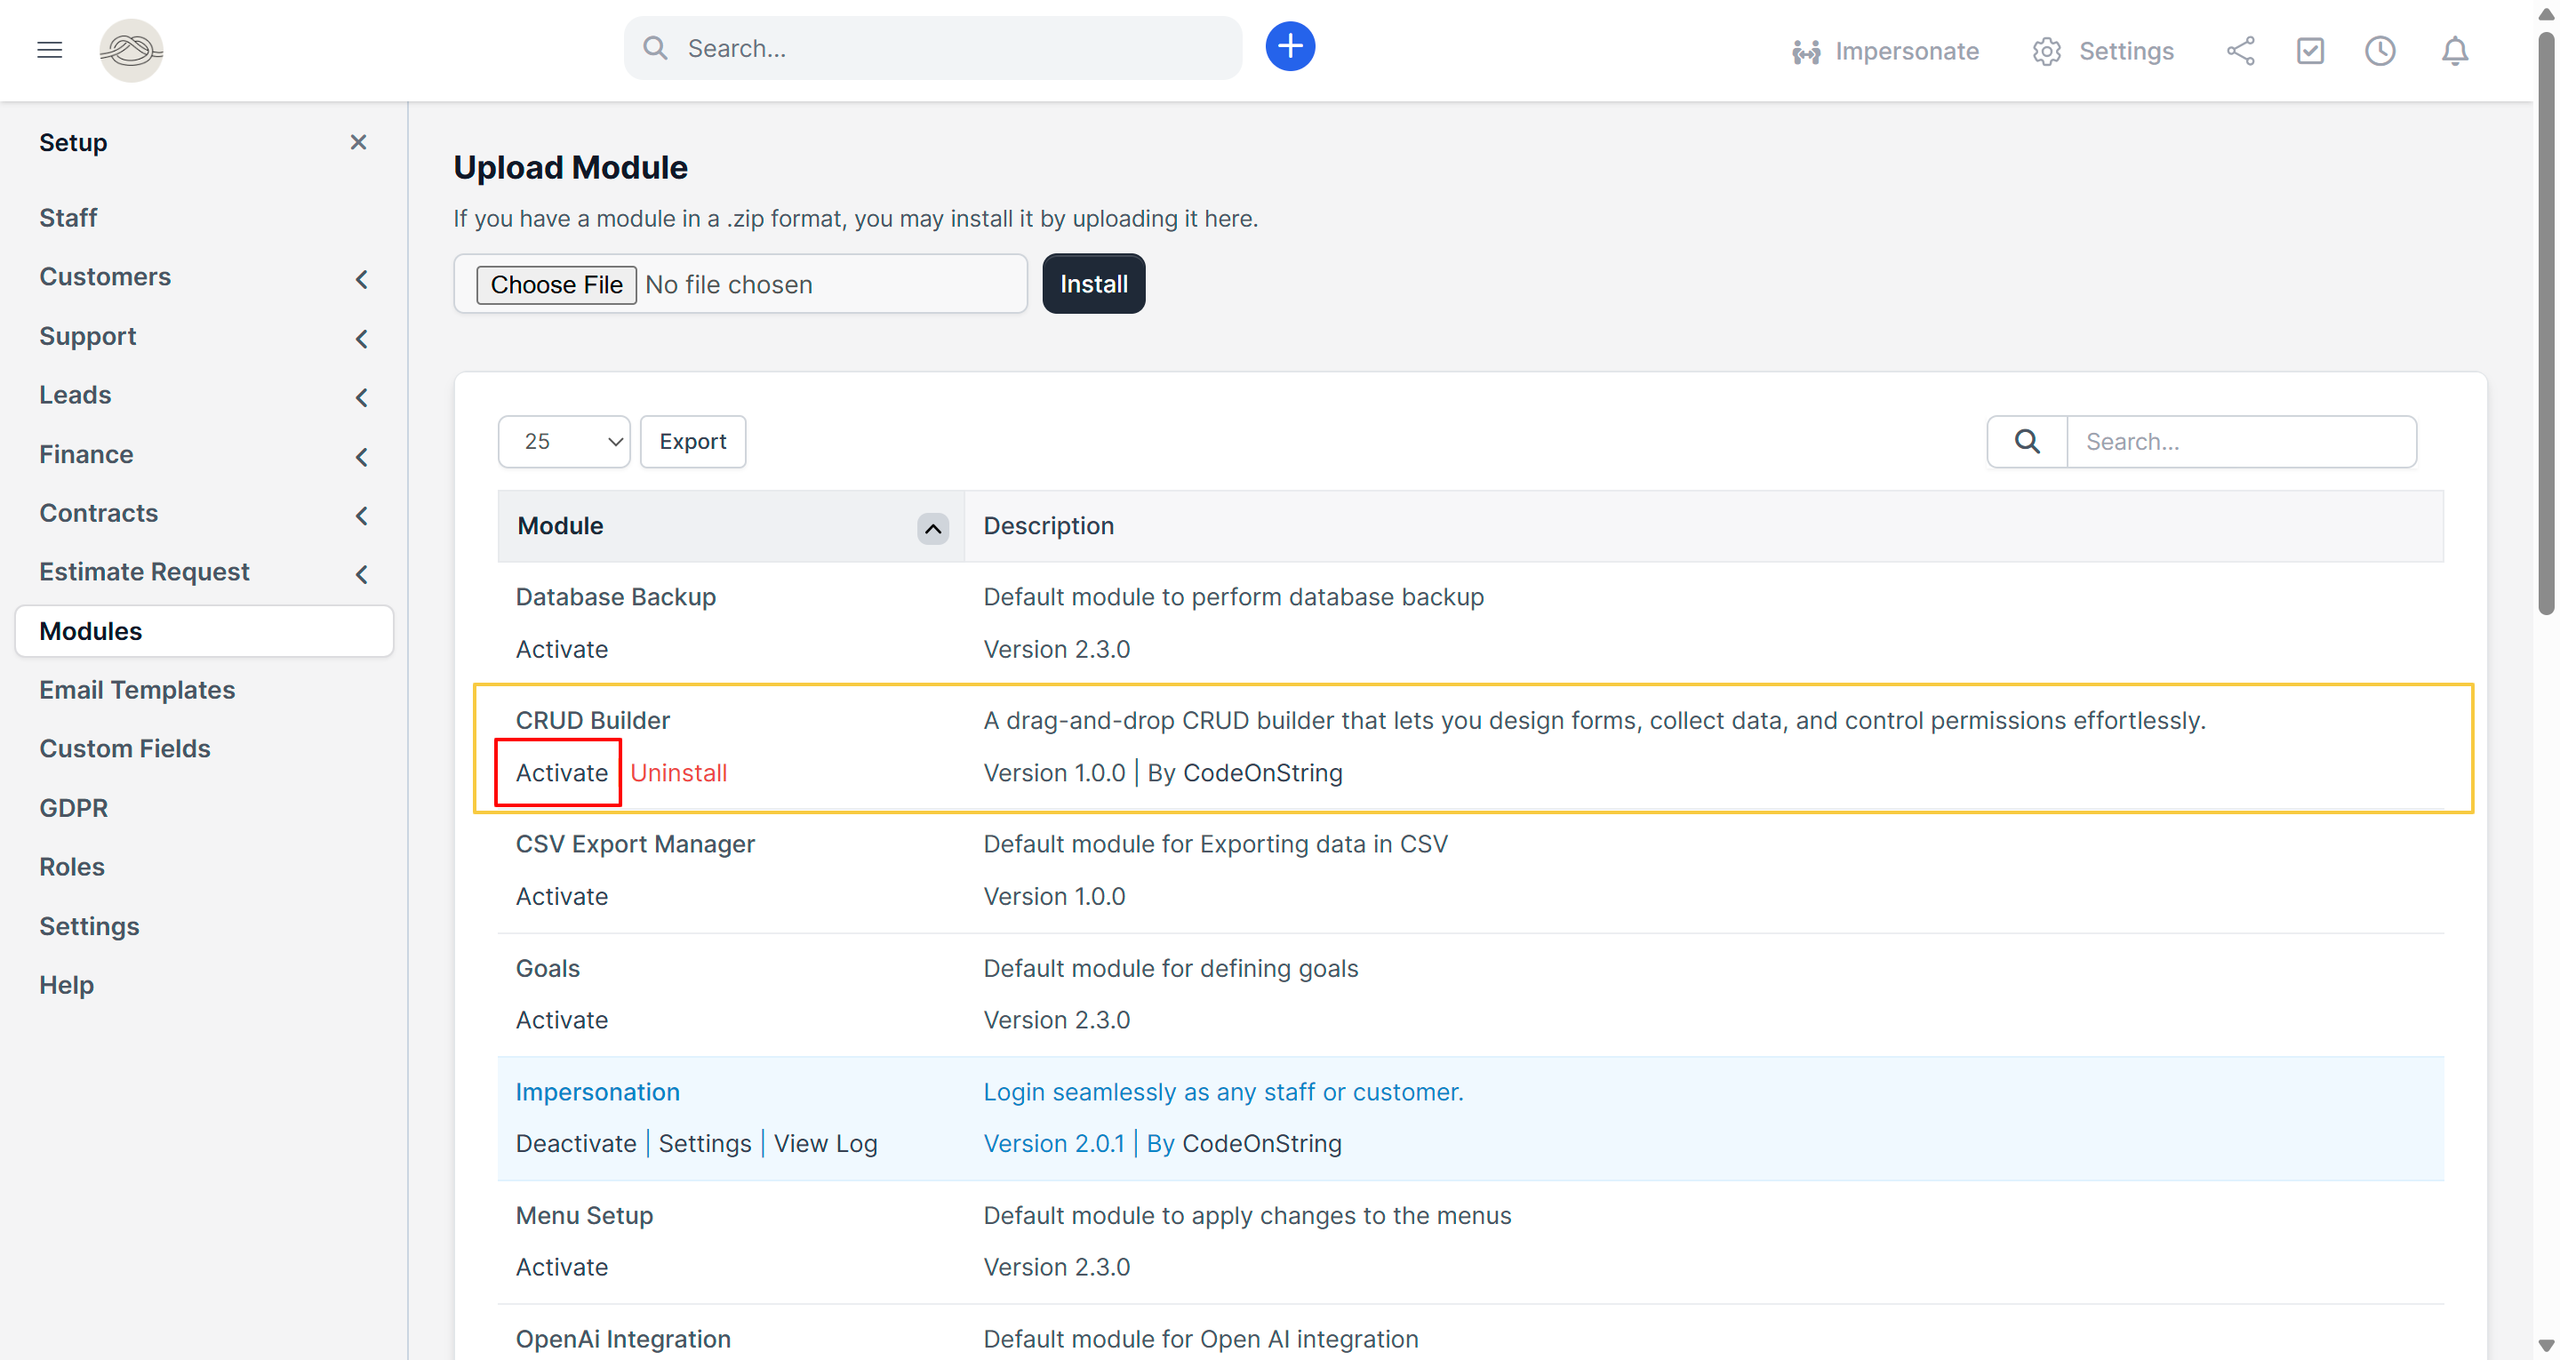The image size is (2560, 1360).
Task: Select Roles in the Setup menu
Action: pos(71,866)
